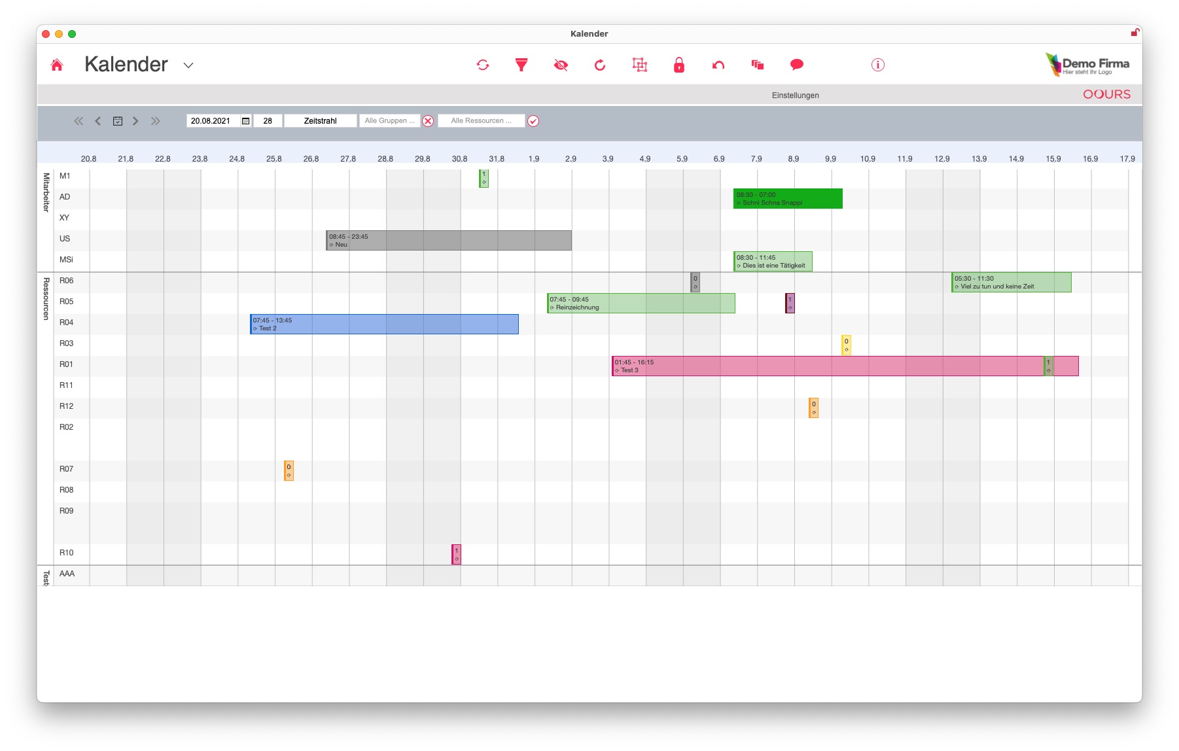Go to previous period with left chevron
The width and height of the screenshot is (1179, 751).
[x=98, y=121]
